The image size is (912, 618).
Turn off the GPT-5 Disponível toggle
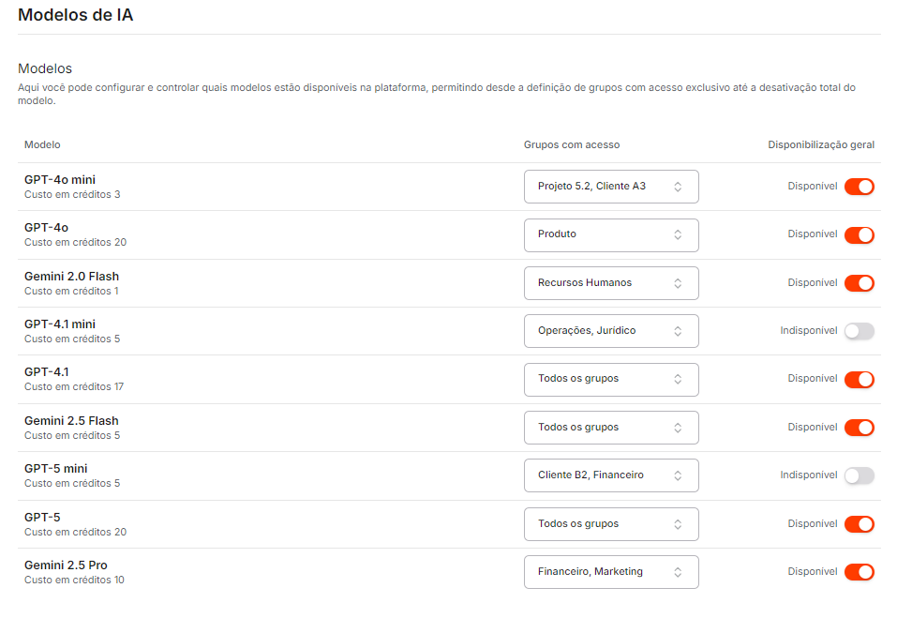pos(860,523)
